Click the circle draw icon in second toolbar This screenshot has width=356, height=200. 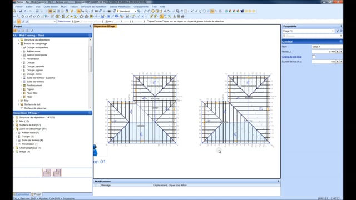23,16
